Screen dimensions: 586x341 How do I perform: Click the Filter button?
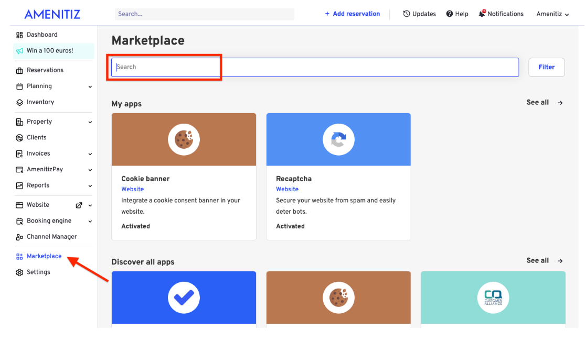point(546,67)
